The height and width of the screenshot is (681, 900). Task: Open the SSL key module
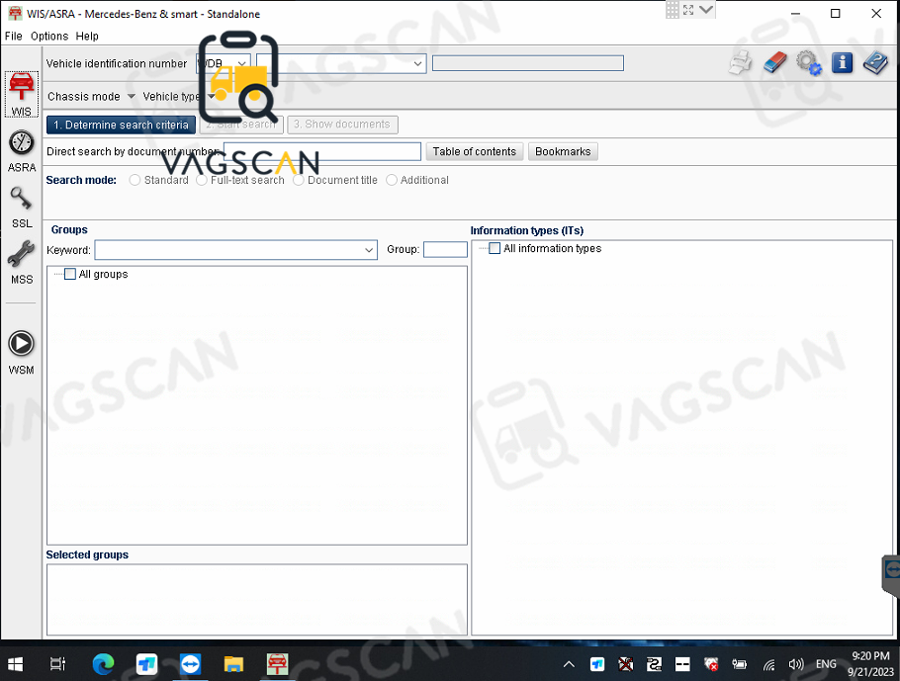pos(21,208)
